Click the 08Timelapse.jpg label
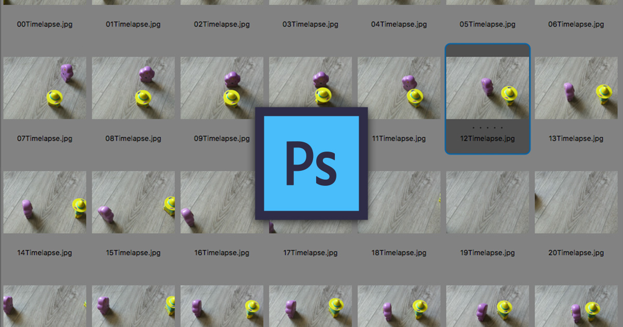Screen dimensions: 623x327 pyautogui.click(x=133, y=139)
